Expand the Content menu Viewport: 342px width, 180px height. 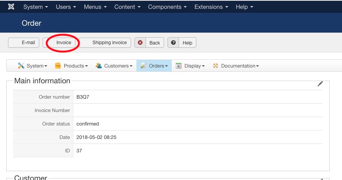click(x=127, y=7)
